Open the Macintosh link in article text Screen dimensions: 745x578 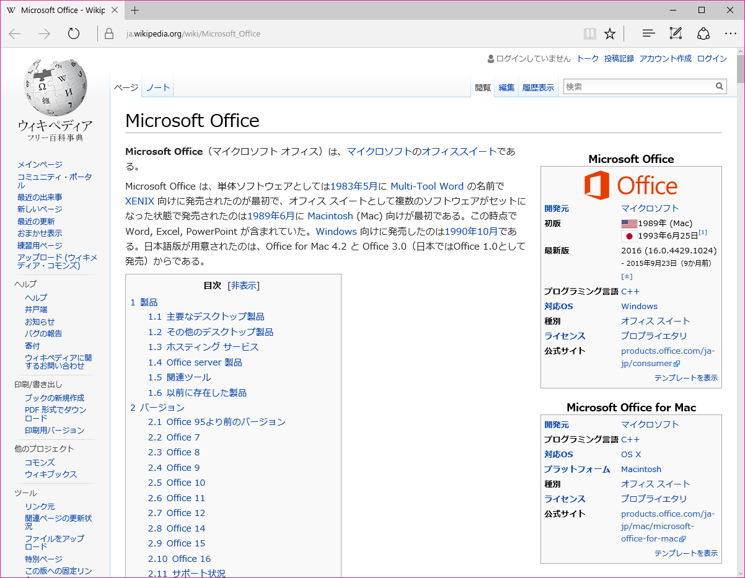click(330, 216)
